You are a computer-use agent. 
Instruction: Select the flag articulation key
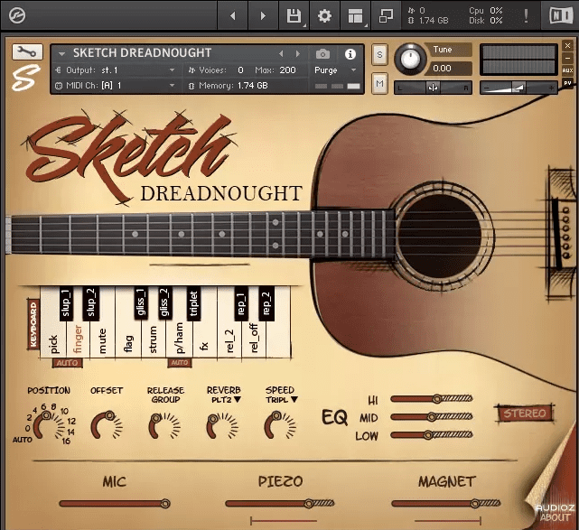128,339
